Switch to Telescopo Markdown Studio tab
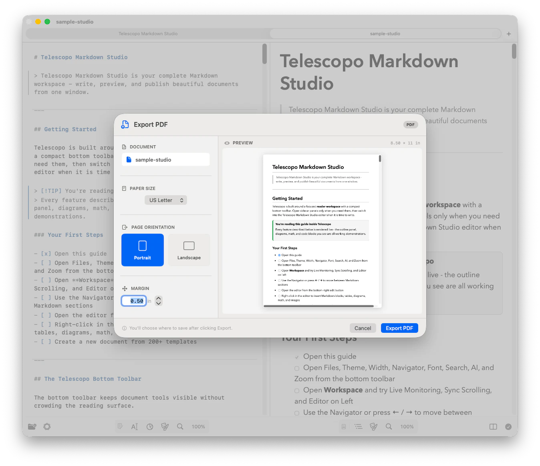The height and width of the screenshot is (466, 540). click(x=148, y=34)
